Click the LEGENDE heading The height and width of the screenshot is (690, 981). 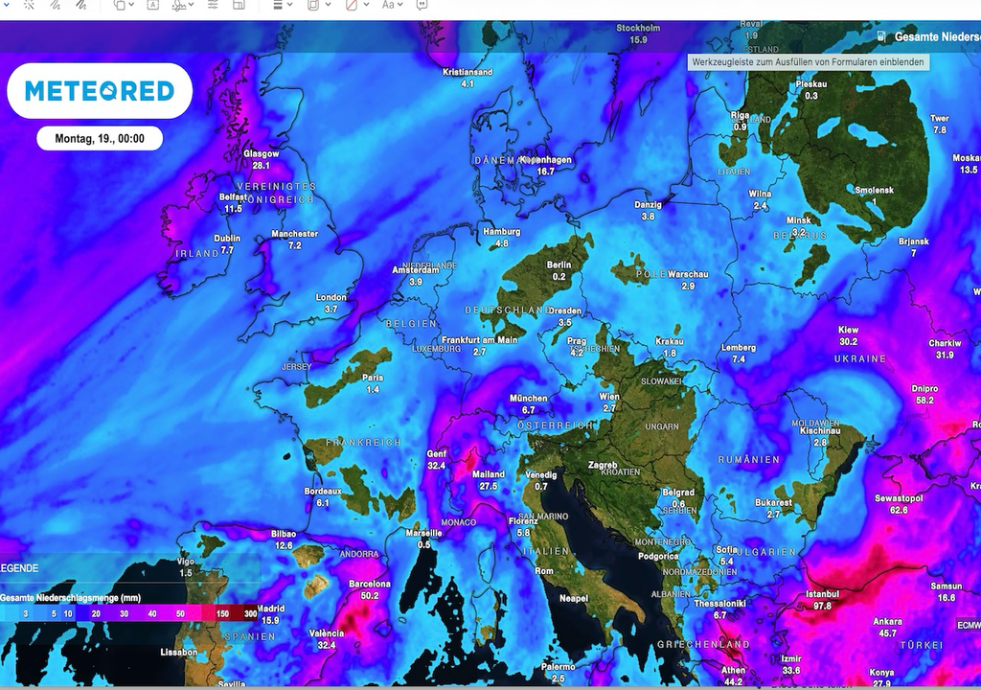point(19,568)
